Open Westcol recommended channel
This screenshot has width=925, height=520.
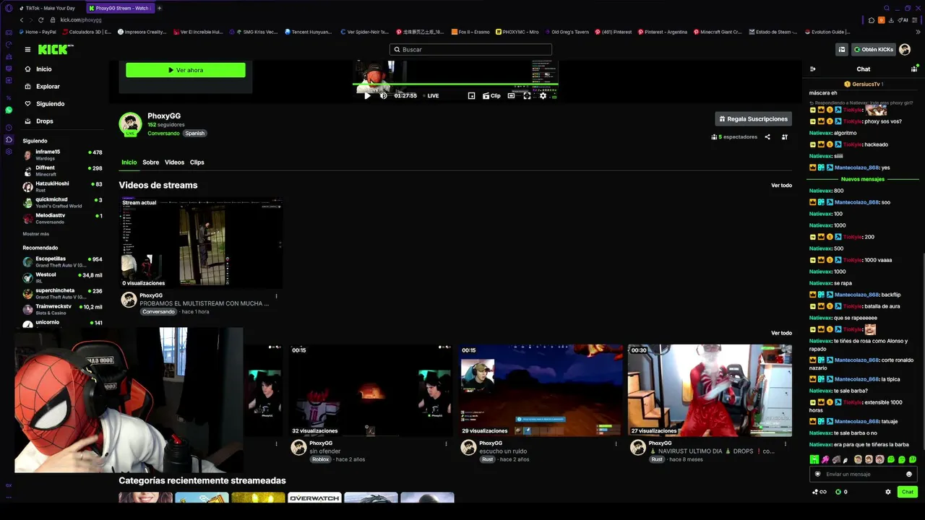pyautogui.click(x=62, y=277)
